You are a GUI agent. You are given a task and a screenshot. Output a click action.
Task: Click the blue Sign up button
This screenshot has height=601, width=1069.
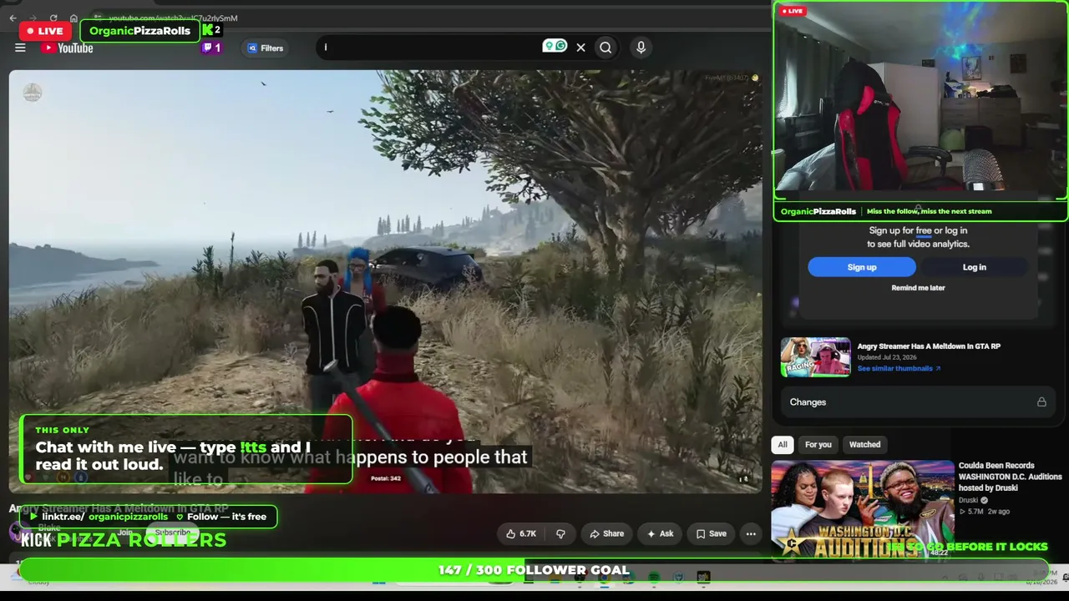(x=862, y=267)
